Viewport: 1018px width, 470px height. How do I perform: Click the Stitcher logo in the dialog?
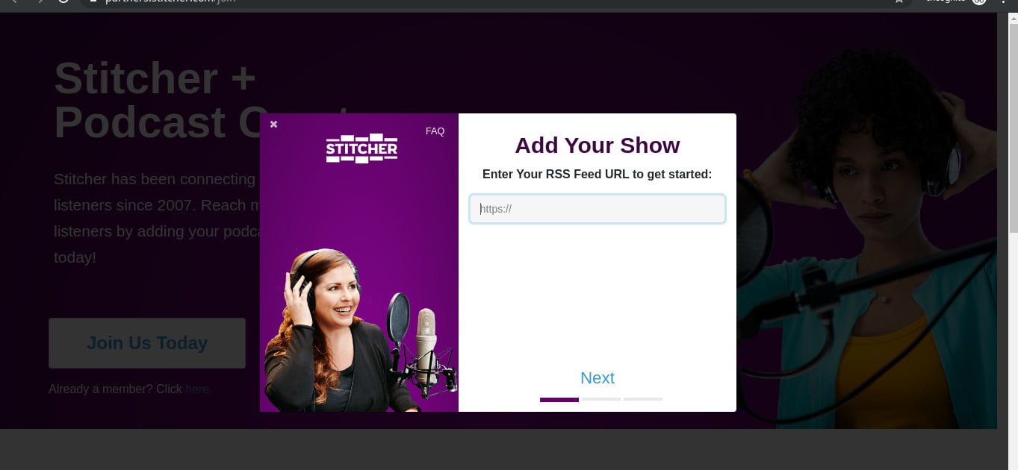pyautogui.click(x=361, y=148)
